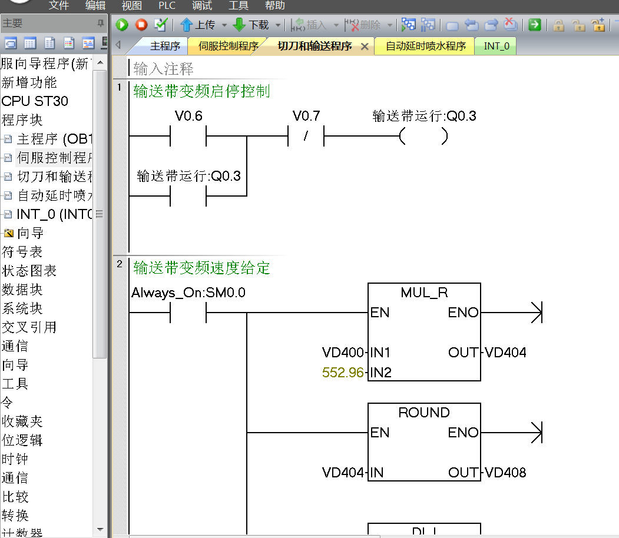619x538 pixels.
Task: Expand the dropdown arrow beside 删除
Action: pos(390,25)
